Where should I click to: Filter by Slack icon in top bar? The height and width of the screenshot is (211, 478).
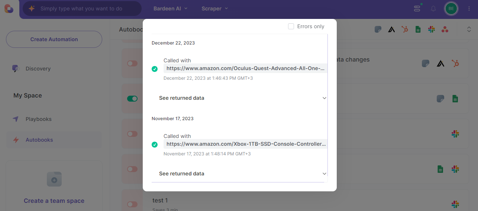pyautogui.click(x=432, y=29)
